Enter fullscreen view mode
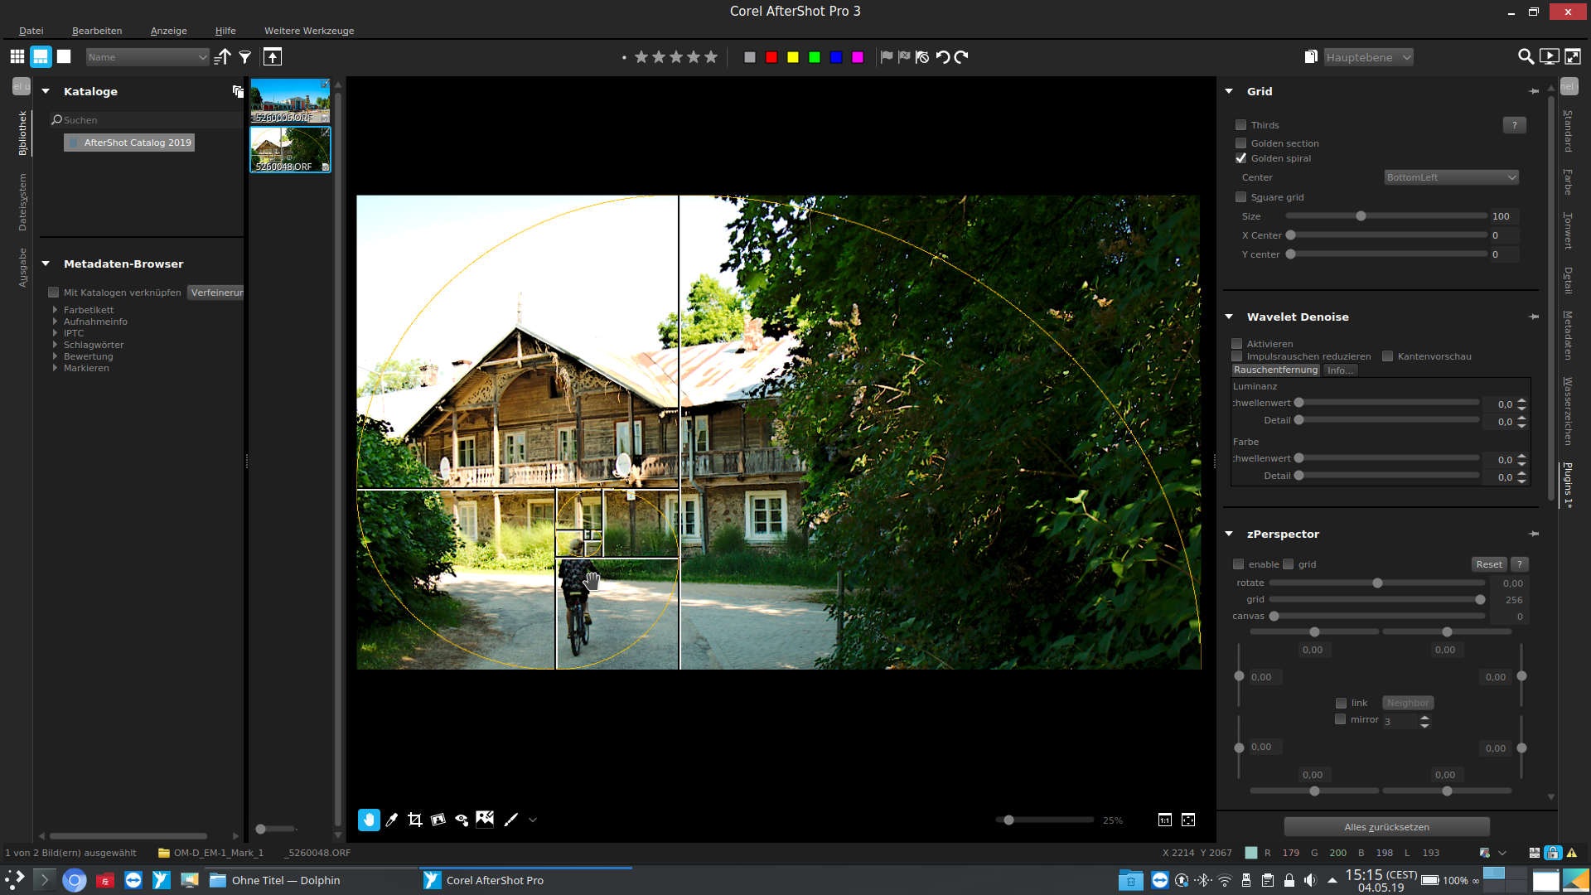1591x895 pixels. [x=1572, y=56]
